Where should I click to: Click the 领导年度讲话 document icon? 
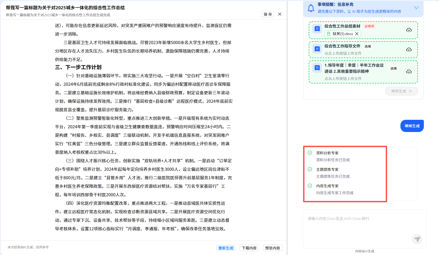click(317, 68)
